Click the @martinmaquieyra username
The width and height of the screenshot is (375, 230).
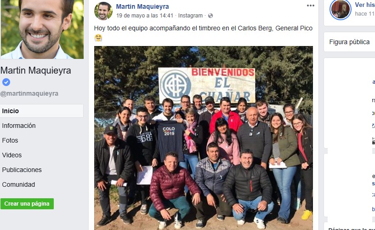pos(29,93)
